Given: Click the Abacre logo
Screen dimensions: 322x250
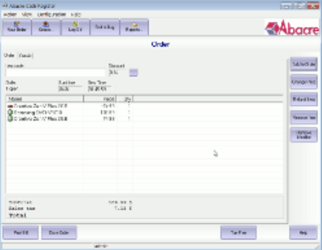Looking at the screenshot, I should coord(292,28).
